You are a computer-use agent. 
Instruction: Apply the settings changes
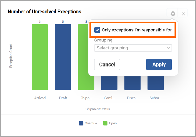(x=159, y=64)
